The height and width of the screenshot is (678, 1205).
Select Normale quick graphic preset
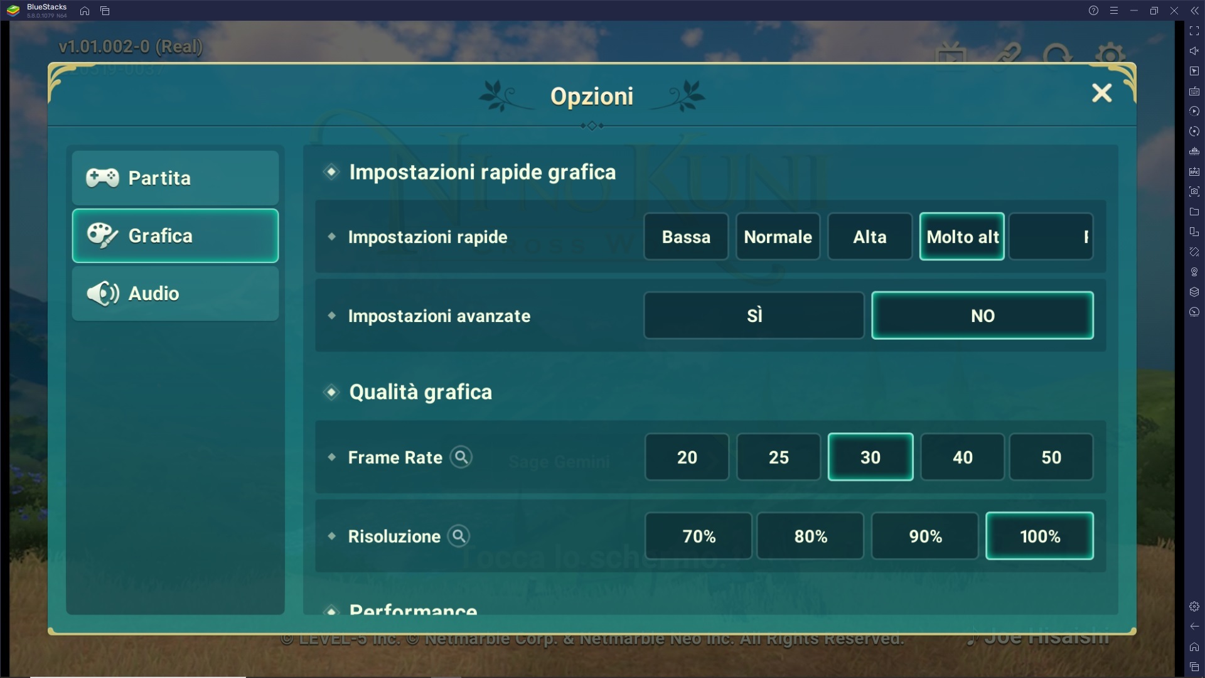click(778, 237)
